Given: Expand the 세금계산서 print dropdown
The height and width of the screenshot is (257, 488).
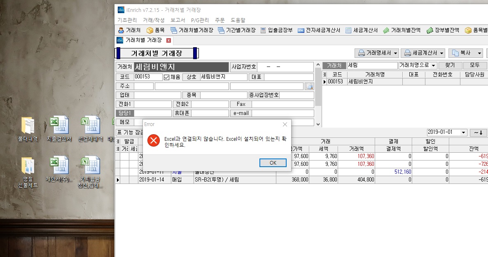Looking at the screenshot, I should (x=442, y=53).
